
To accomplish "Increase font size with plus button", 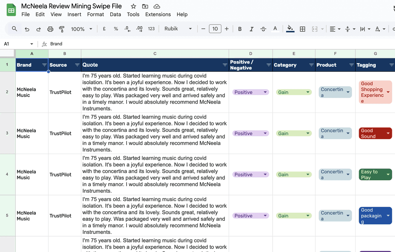I will click(x=227, y=29).
